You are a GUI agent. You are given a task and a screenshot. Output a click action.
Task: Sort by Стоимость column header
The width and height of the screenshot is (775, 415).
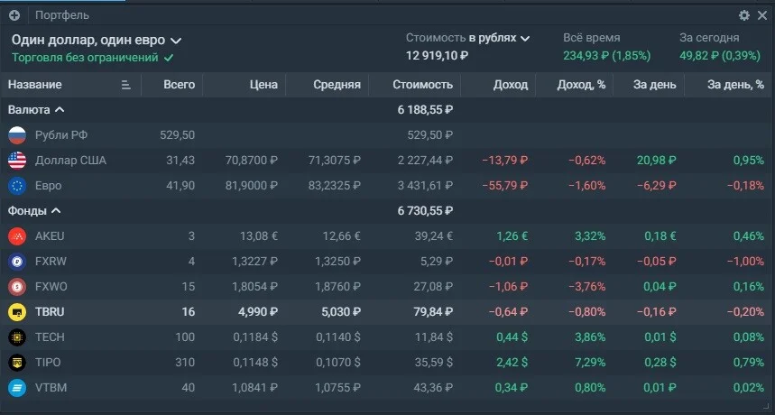[422, 85]
